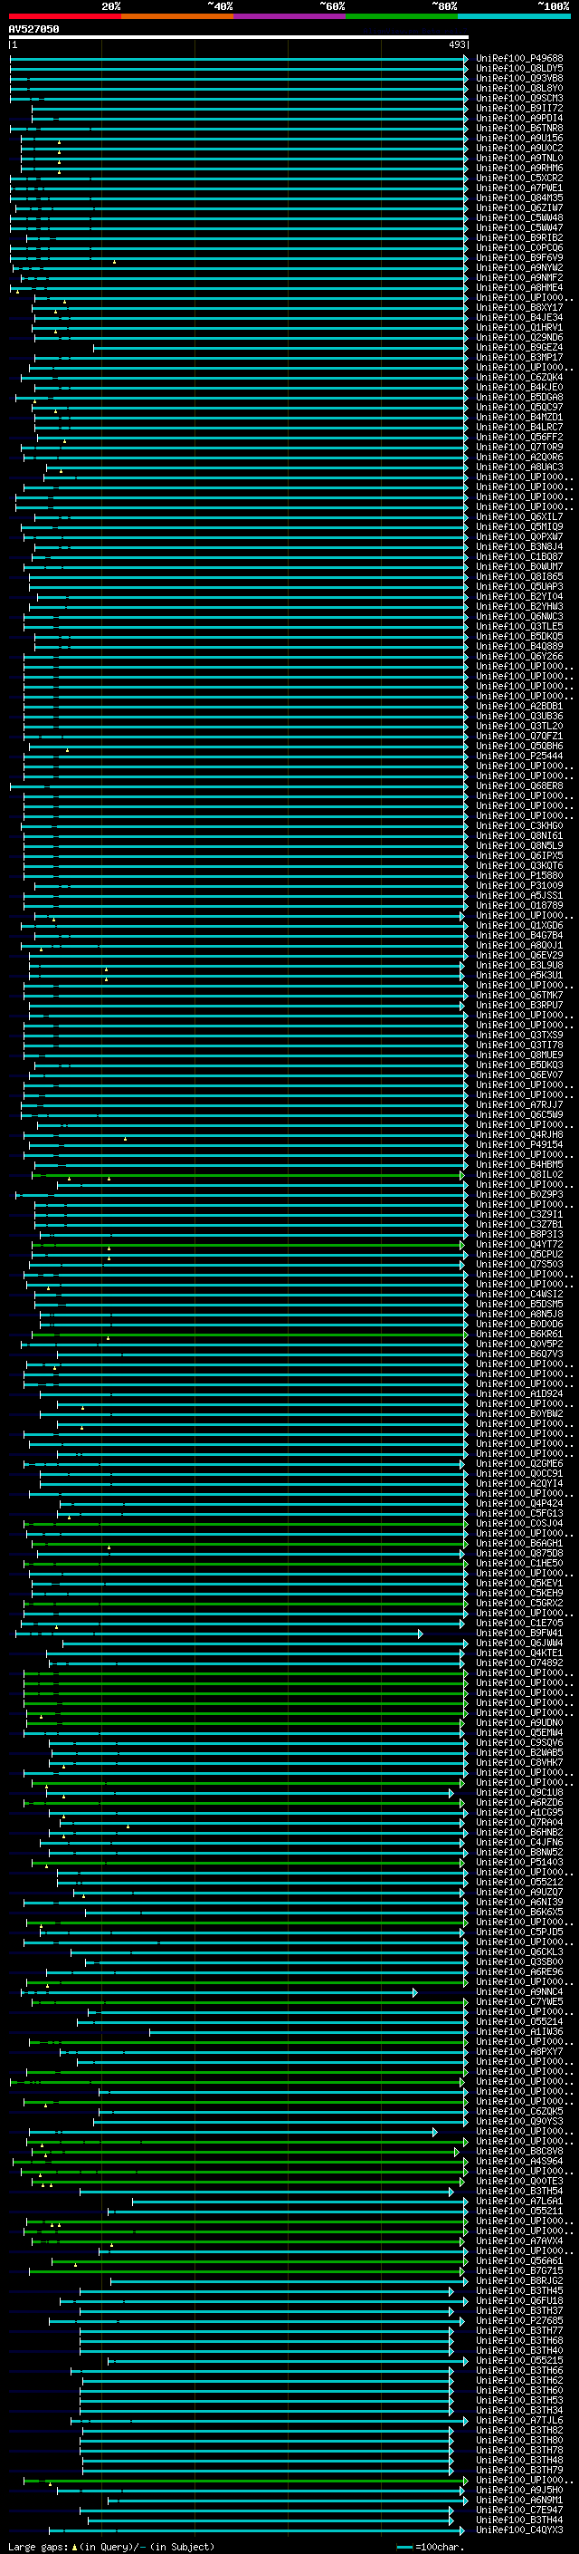The height and width of the screenshot is (2554, 579).
Task: Select hit UniRef100_A5K3U1
Action: (519, 975)
